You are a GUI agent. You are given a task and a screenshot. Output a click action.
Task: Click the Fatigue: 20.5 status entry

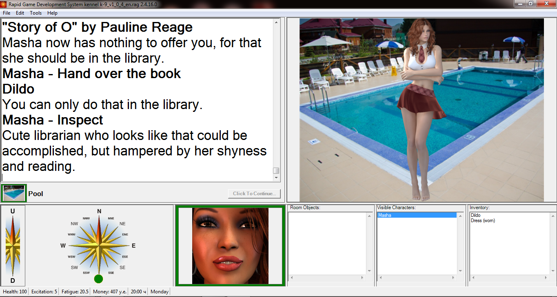click(75, 292)
